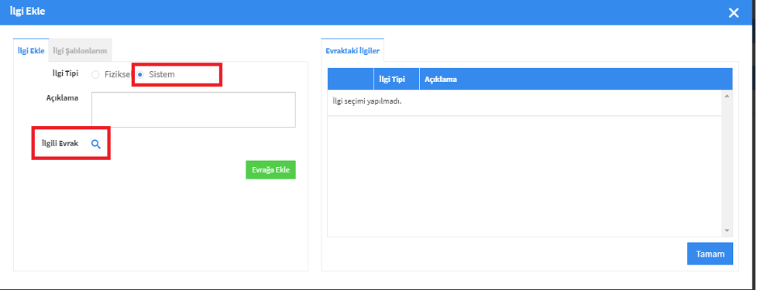Open the İlgi Şablonlarım tab
This screenshot has width=757, height=290.
pos(80,50)
